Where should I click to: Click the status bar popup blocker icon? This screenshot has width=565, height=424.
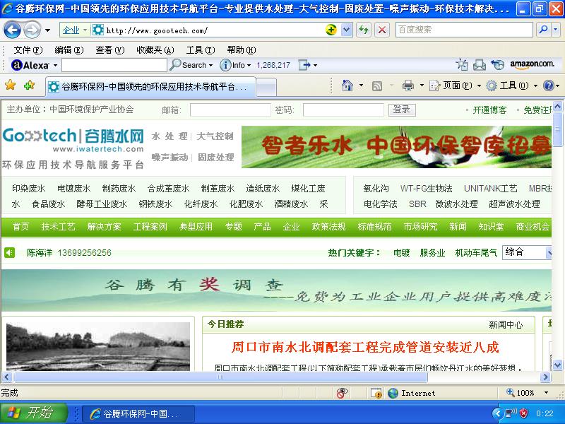pyautogui.click(x=376, y=393)
